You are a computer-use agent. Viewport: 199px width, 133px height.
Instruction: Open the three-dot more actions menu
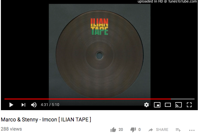pyautogui.click(x=192, y=130)
